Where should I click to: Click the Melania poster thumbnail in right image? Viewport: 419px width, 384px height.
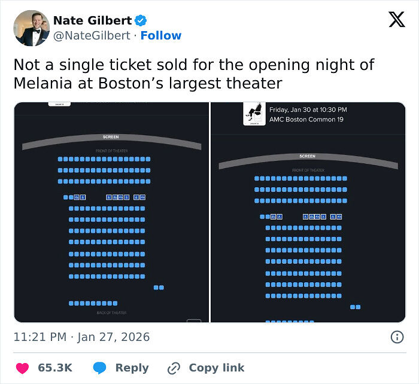pyautogui.click(x=254, y=114)
